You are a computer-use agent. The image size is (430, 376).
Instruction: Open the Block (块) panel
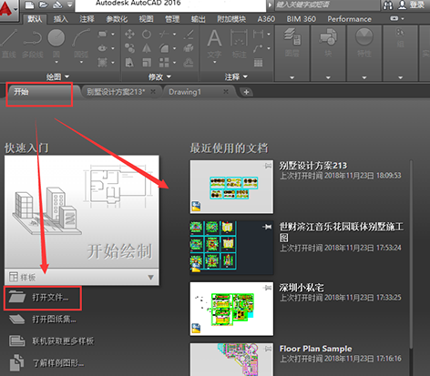pos(328,43)
